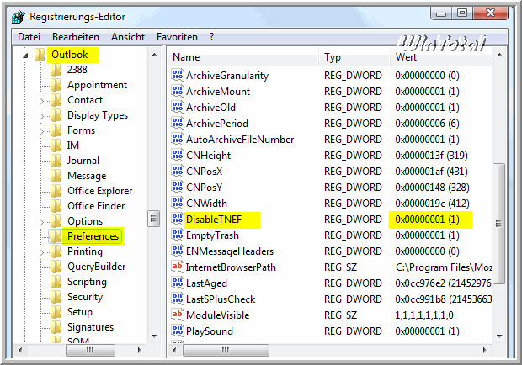
Task: Click the Preferences folder icon
Action: tap(56, 236)
